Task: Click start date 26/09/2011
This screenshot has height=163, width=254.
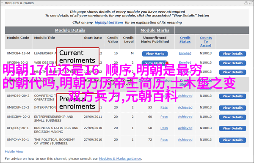Action: 93,117
